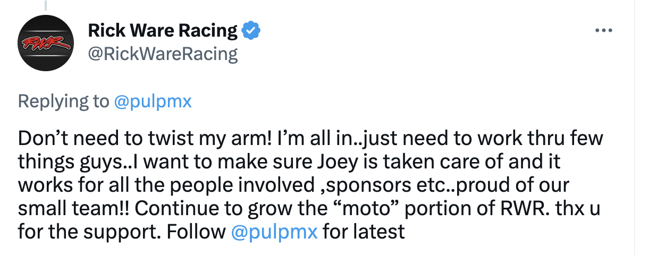Open the Rick Ware Racing display name
The image size is (657, 255).
[162, 31]
